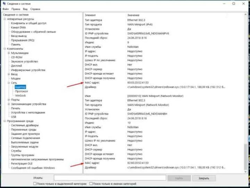
Task: Select Автоматически загружаемые программы item
Action: tap(37, 159)
